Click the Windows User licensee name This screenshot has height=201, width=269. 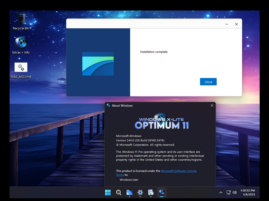point(129,180)
